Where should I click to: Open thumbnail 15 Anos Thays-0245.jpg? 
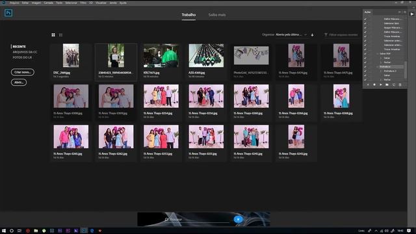coord(252,136)
